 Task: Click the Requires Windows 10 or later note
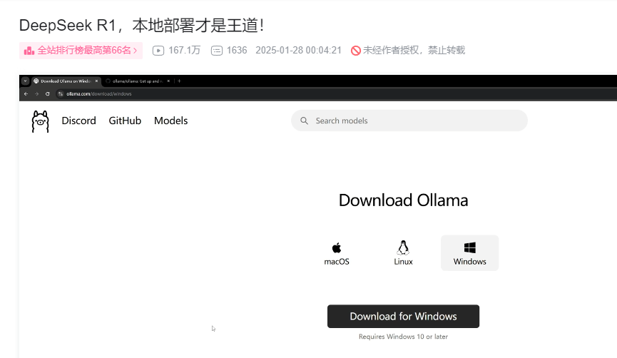(x=403, y=337)
